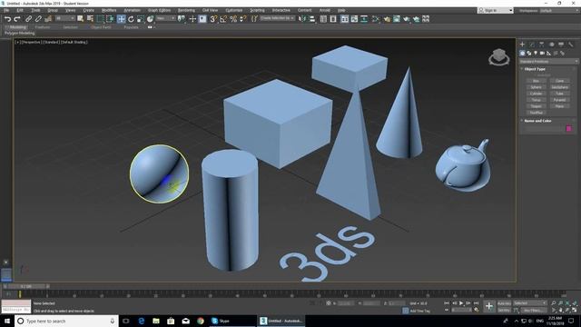Activate the Select and Move tool
The height and width of the screenshot is (327, 581).
tap(121, 19)
